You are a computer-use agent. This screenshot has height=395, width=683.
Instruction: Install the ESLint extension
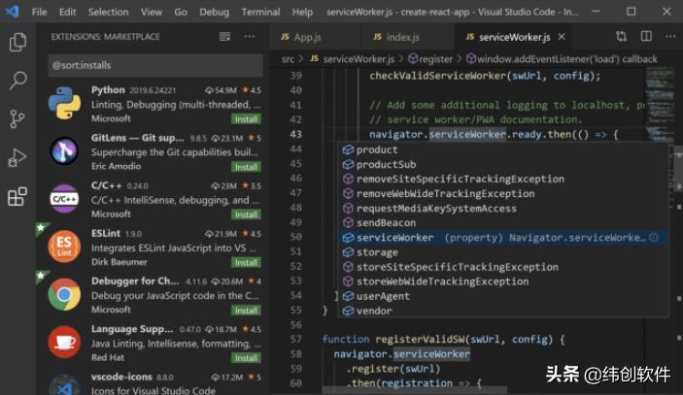(246, 262)
